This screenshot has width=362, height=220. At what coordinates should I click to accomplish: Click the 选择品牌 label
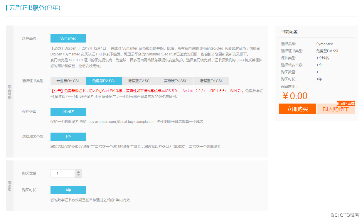point(29,38)
